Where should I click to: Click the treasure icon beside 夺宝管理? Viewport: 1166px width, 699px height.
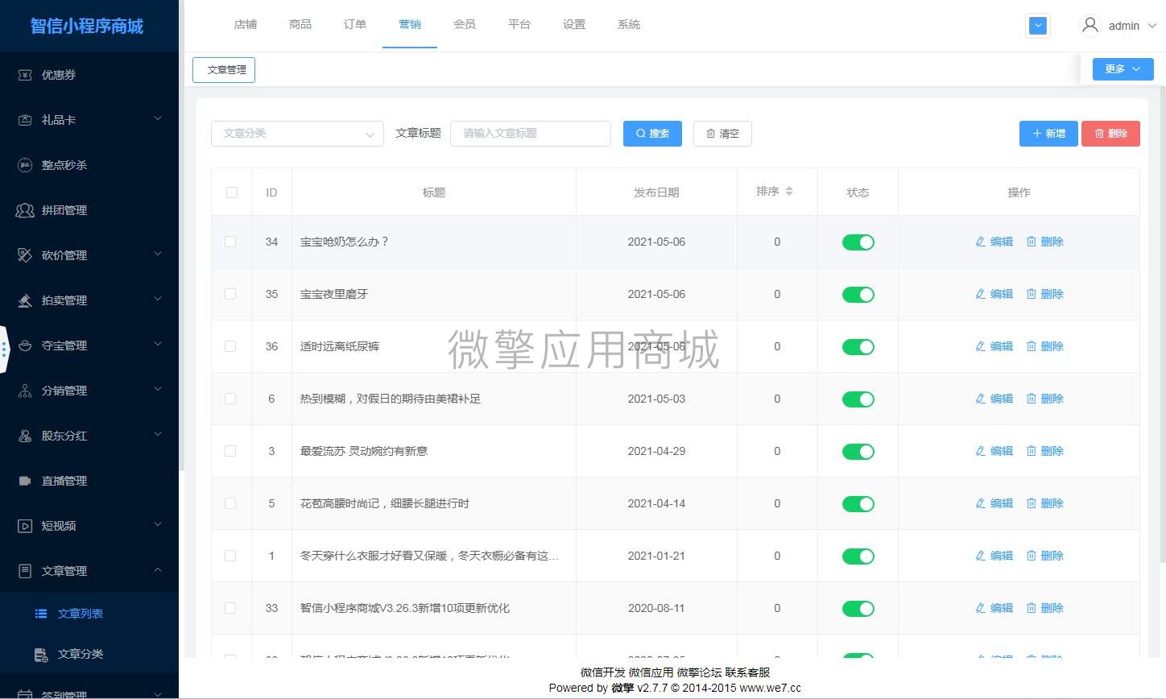[25, 345]
